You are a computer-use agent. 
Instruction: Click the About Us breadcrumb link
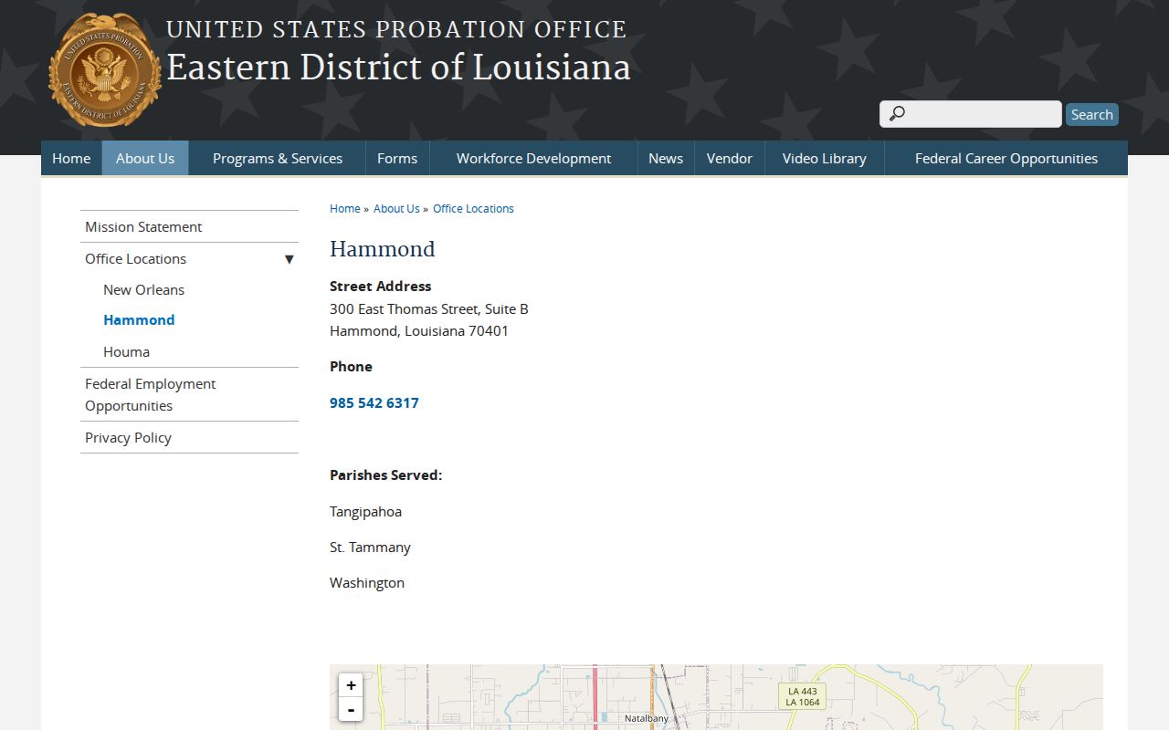[x=396, y=209]
